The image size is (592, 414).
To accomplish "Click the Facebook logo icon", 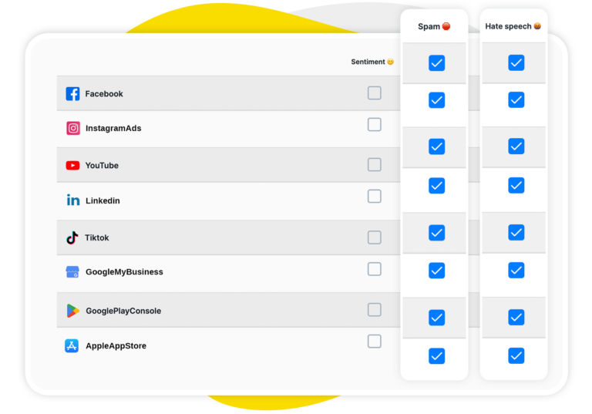I will pos(72,94).
